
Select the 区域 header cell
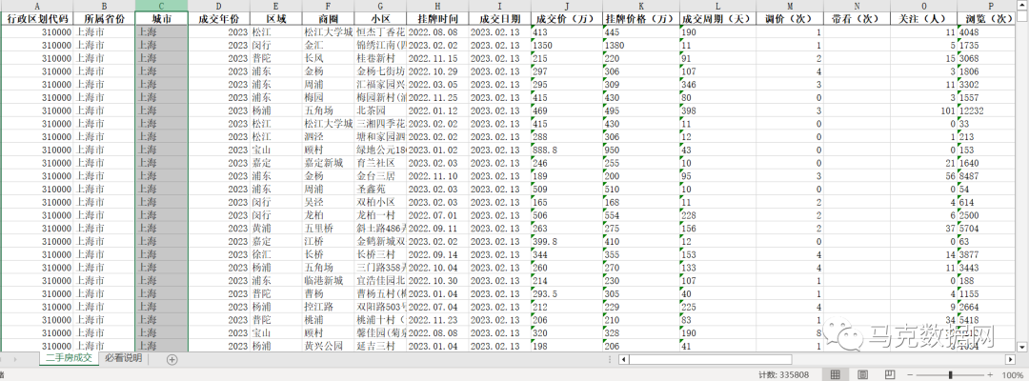[x=276, y=19]
